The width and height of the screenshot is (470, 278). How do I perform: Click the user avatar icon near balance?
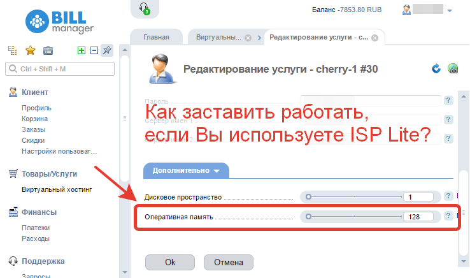pyautogui.click(x=406, y=10)
